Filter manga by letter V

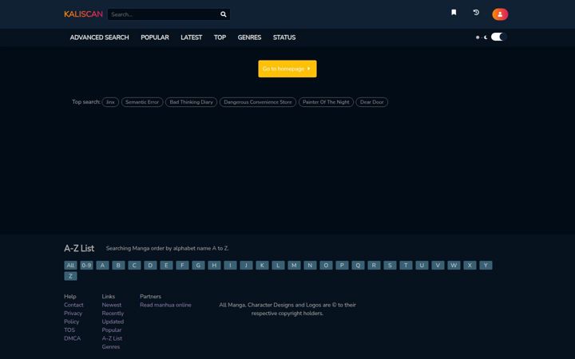(x=438, y=265)
